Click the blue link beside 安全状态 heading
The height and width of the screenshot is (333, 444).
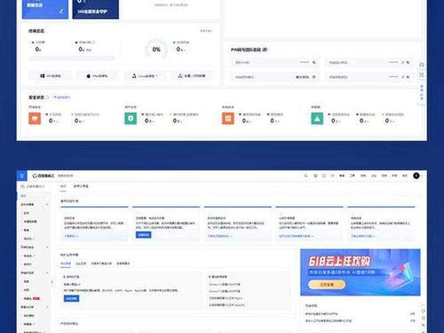(62, 97)
